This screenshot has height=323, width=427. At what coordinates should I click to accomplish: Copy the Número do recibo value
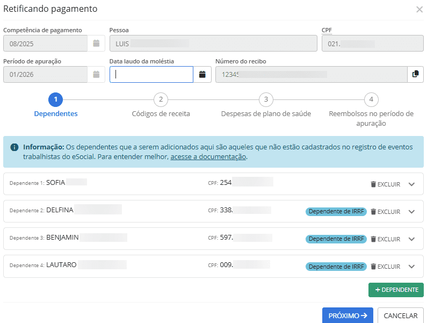(415, 75)
